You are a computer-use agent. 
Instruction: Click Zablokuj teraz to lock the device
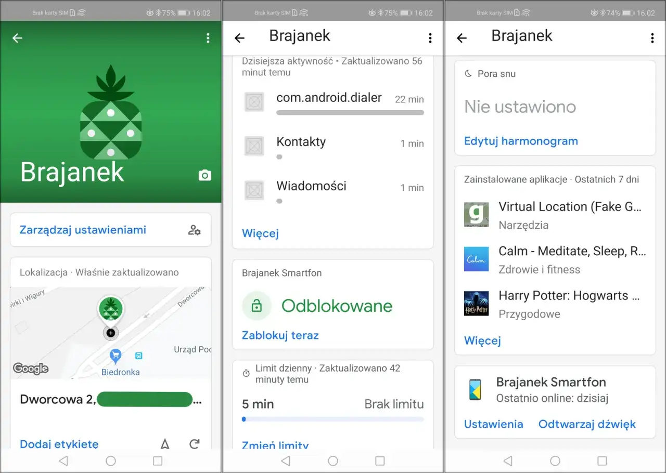coord(280,335)
